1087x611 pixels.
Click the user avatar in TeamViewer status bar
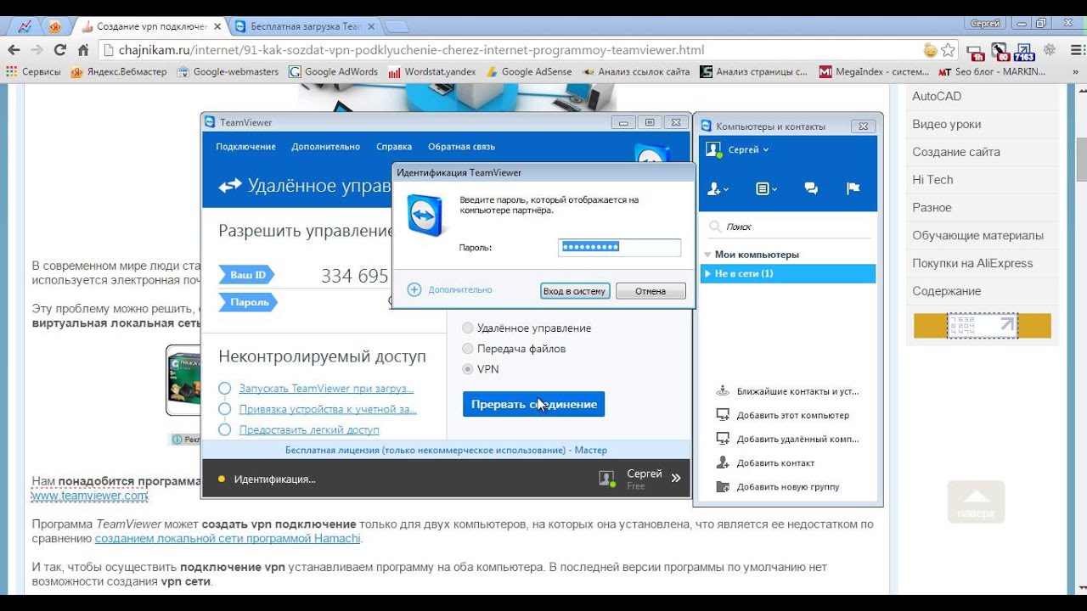tap(606, 479)
